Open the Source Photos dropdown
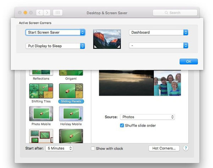The image size is (213, 168). point(147,117)
